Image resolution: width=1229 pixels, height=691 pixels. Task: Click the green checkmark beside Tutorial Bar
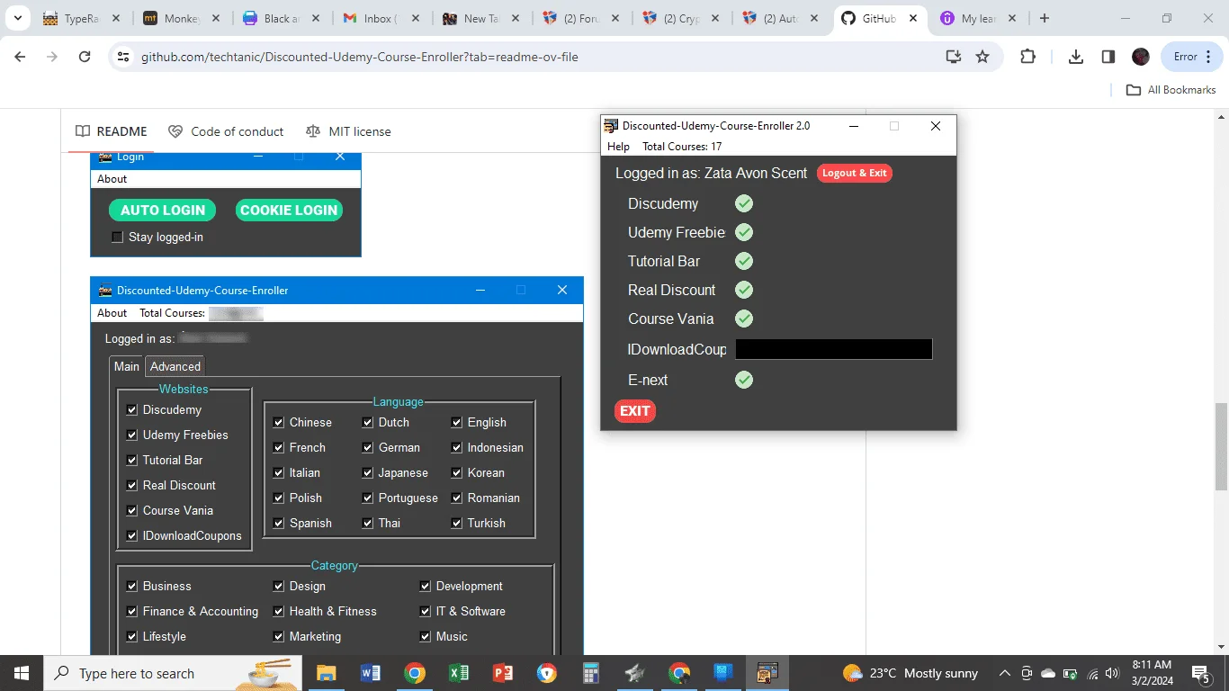[x=744, y=261]
